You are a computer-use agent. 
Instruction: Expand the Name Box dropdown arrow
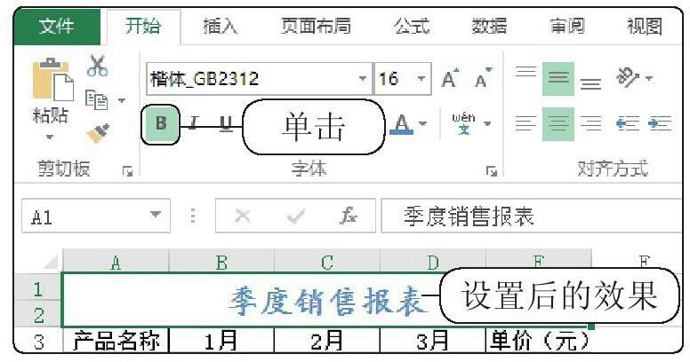(156, 216)
